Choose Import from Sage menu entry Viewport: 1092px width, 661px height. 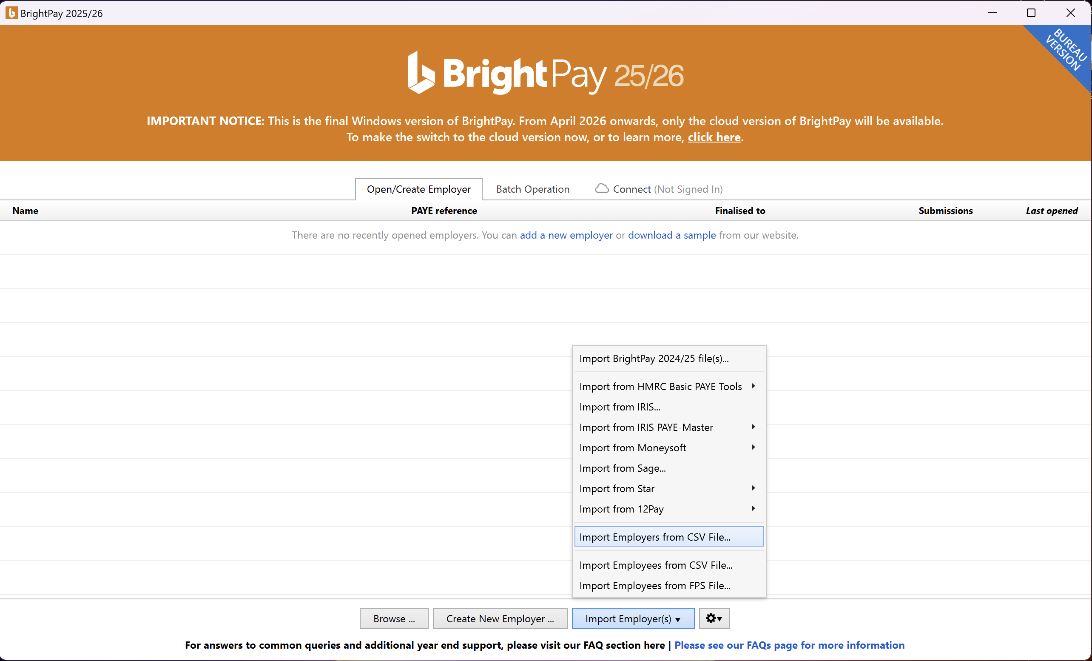[669, 468]
